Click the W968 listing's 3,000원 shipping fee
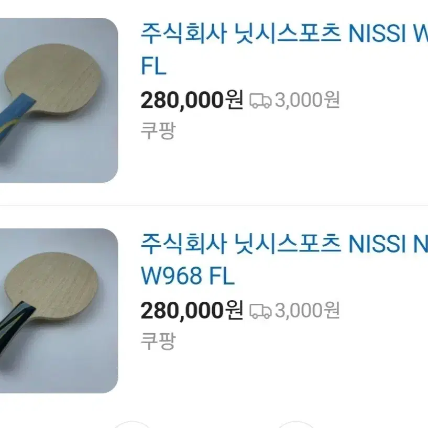The width and height of the screenshot is (428, 428). tap(308, 310)
